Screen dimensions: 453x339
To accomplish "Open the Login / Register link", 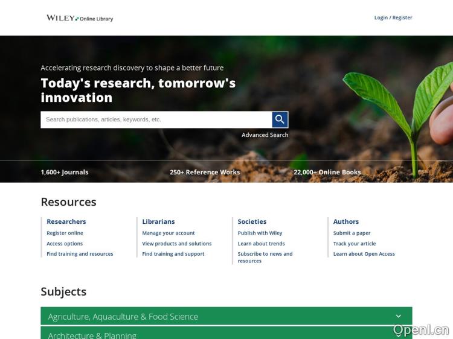I will pos(393,17).
